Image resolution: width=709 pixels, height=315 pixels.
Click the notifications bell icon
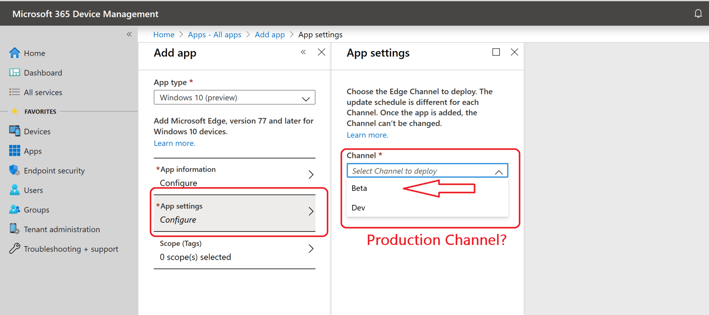(698, 14)
